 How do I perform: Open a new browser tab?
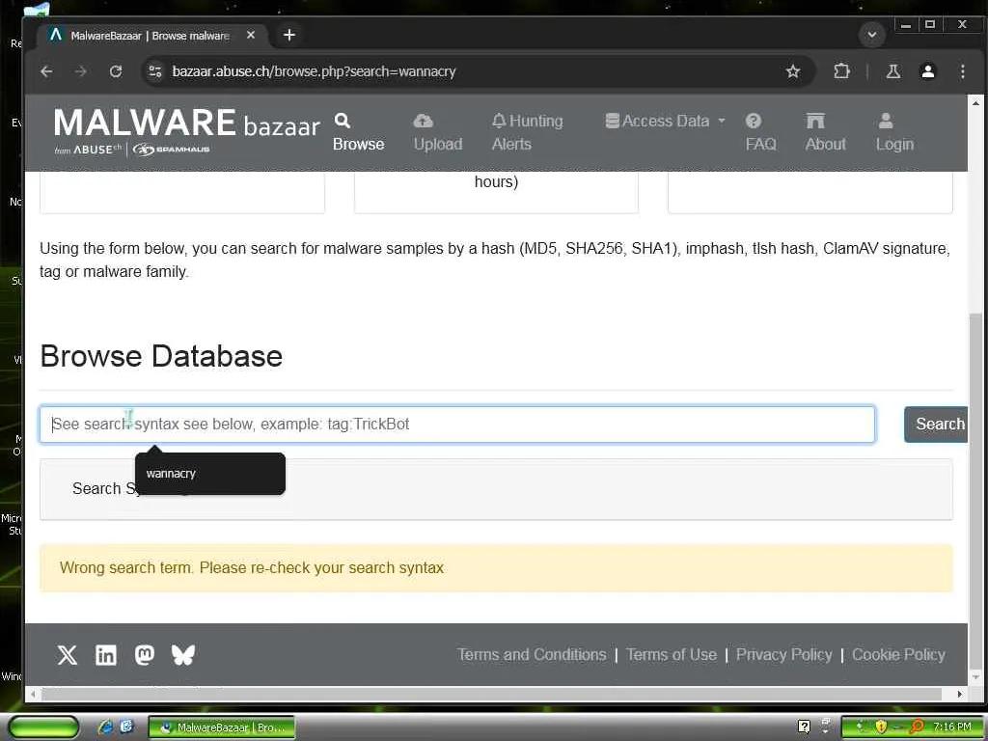click(x=289, y=36)
